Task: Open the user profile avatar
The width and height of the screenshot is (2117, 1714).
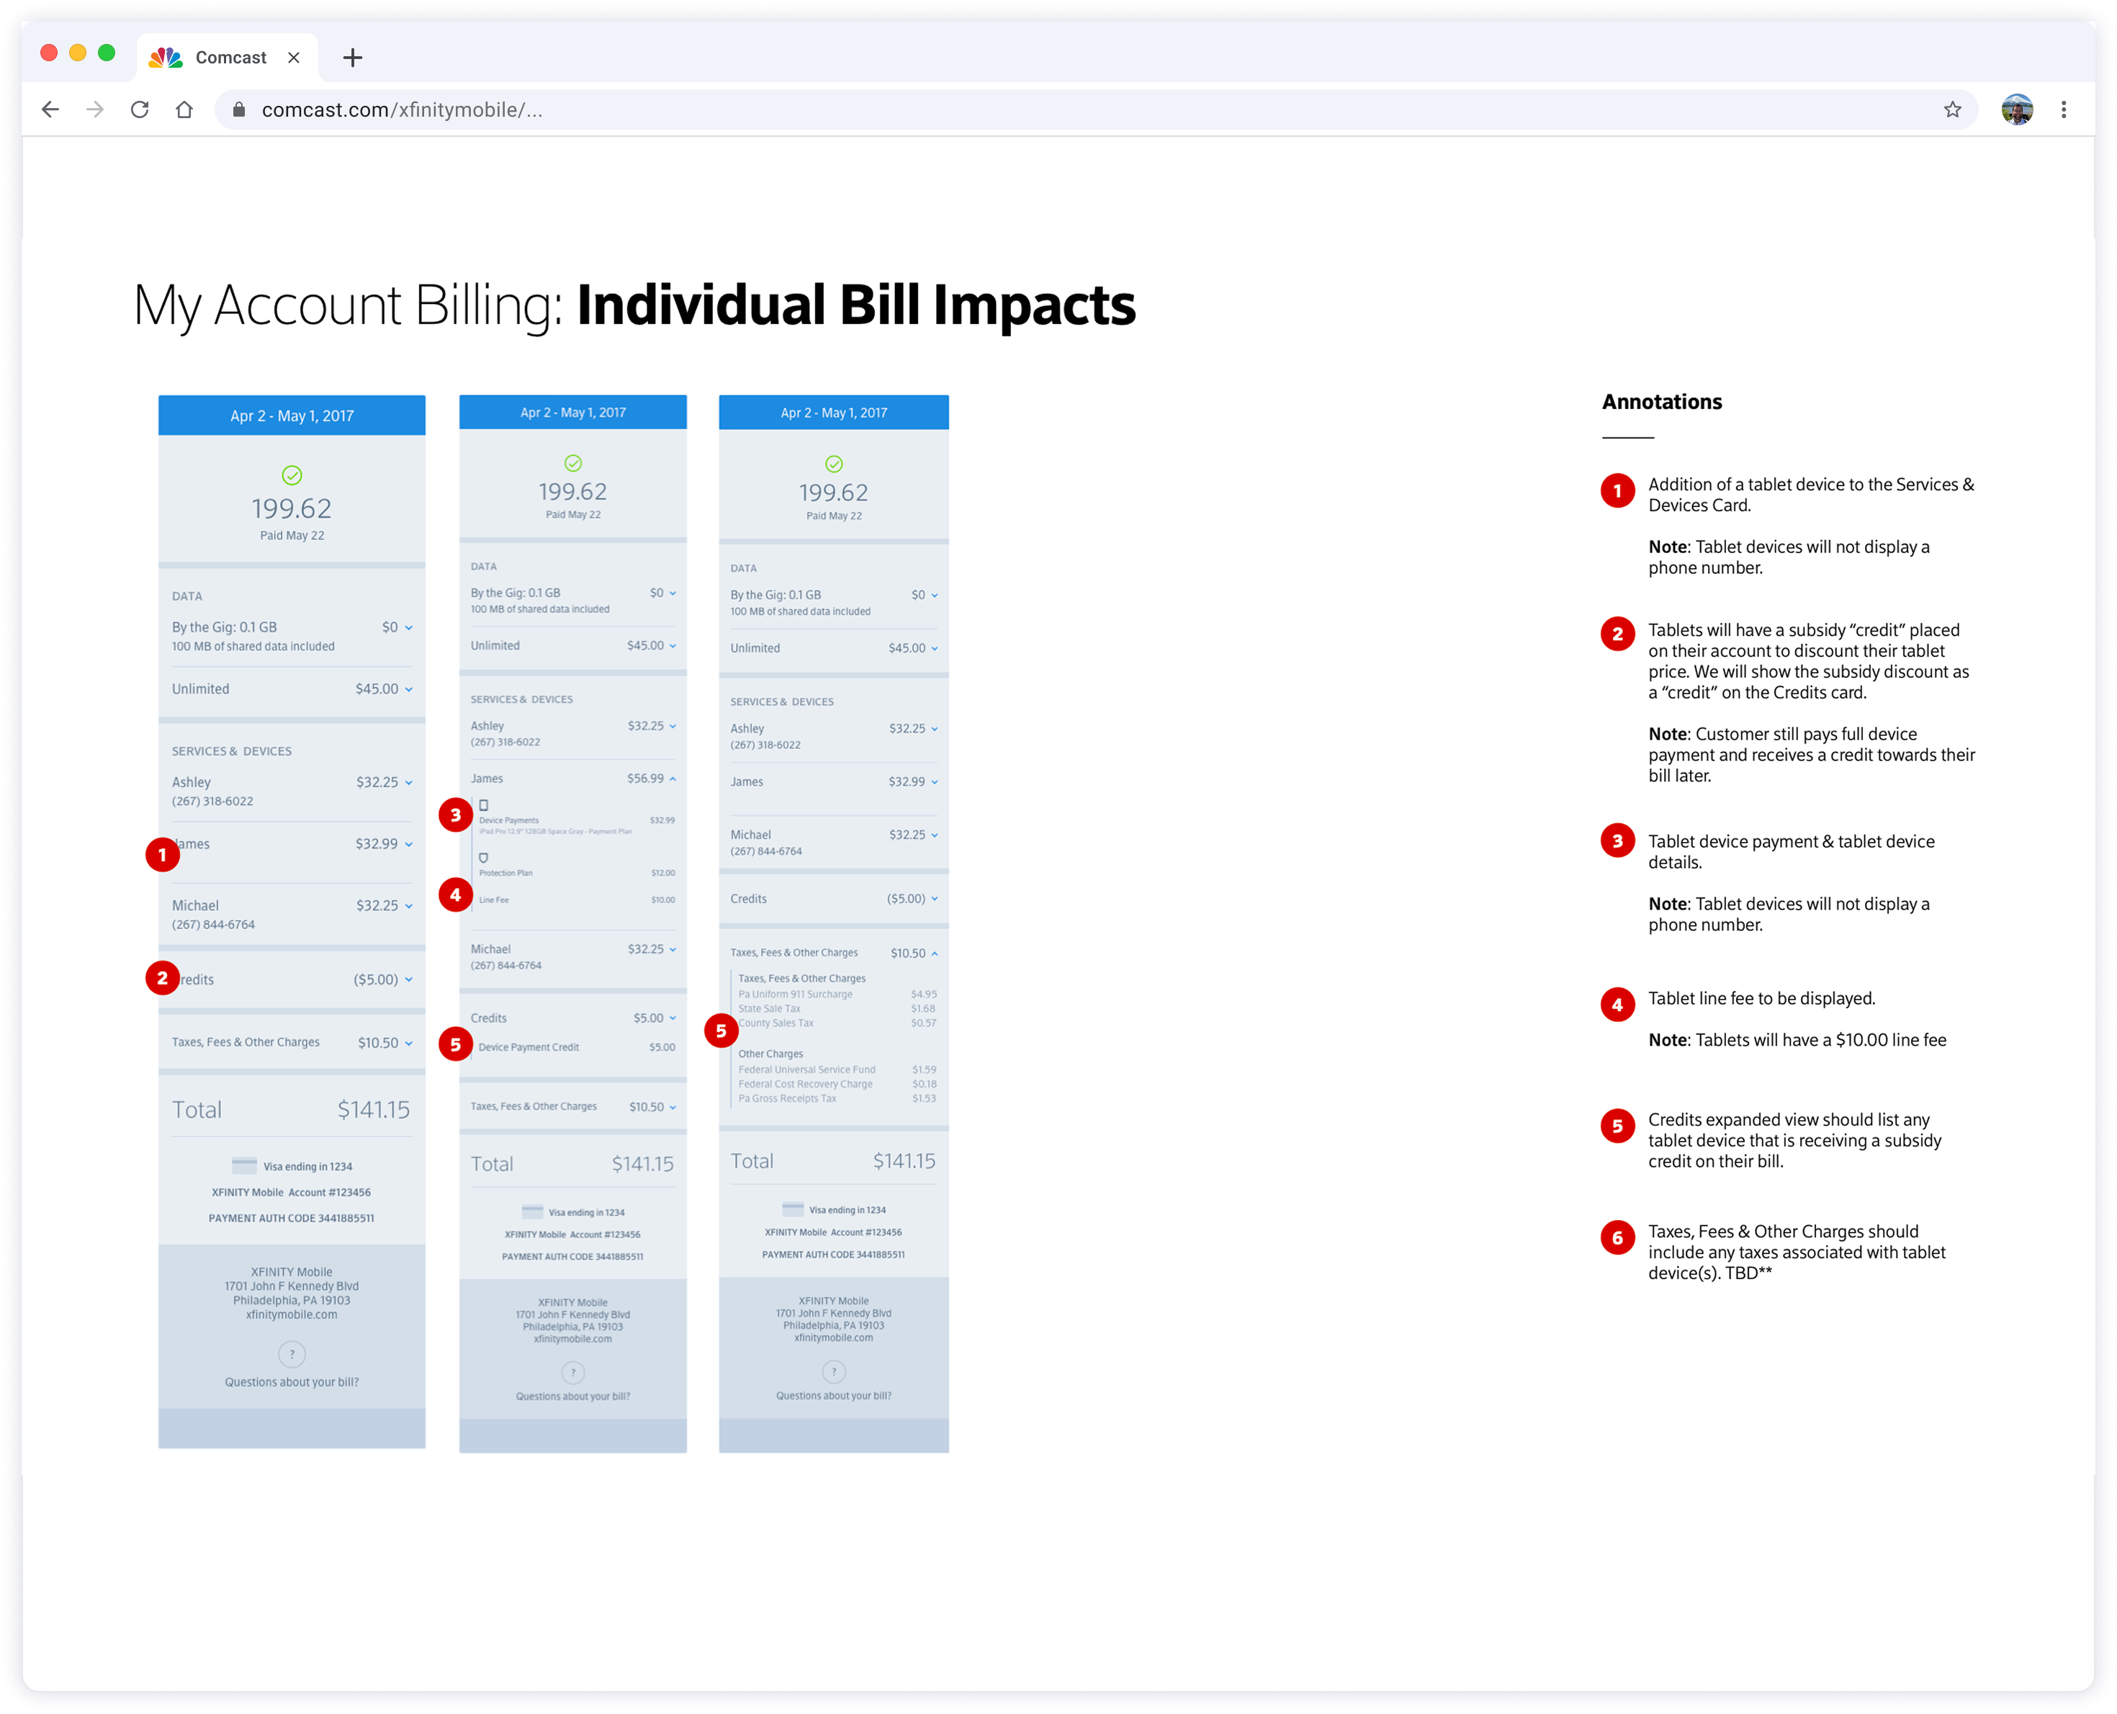Action: [x=2018, y=109]
